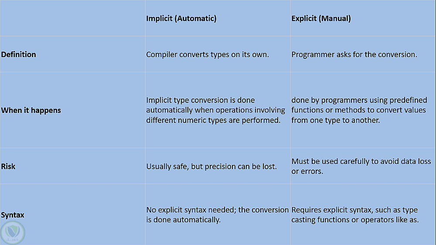Click "Usually safe, but precision can be lost."

tap(211, 166)
